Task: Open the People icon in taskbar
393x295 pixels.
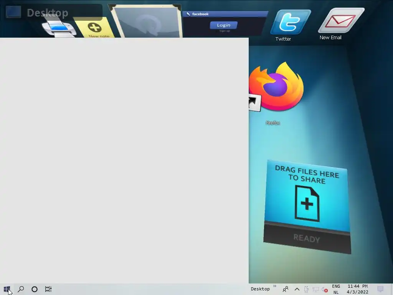Action: (286, 289)
